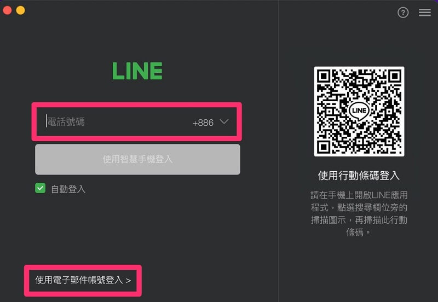This screenshot has height=302, width=438.
Task: Toggle the 自動登入 checkbox
Action: click(x=40, y=188)
